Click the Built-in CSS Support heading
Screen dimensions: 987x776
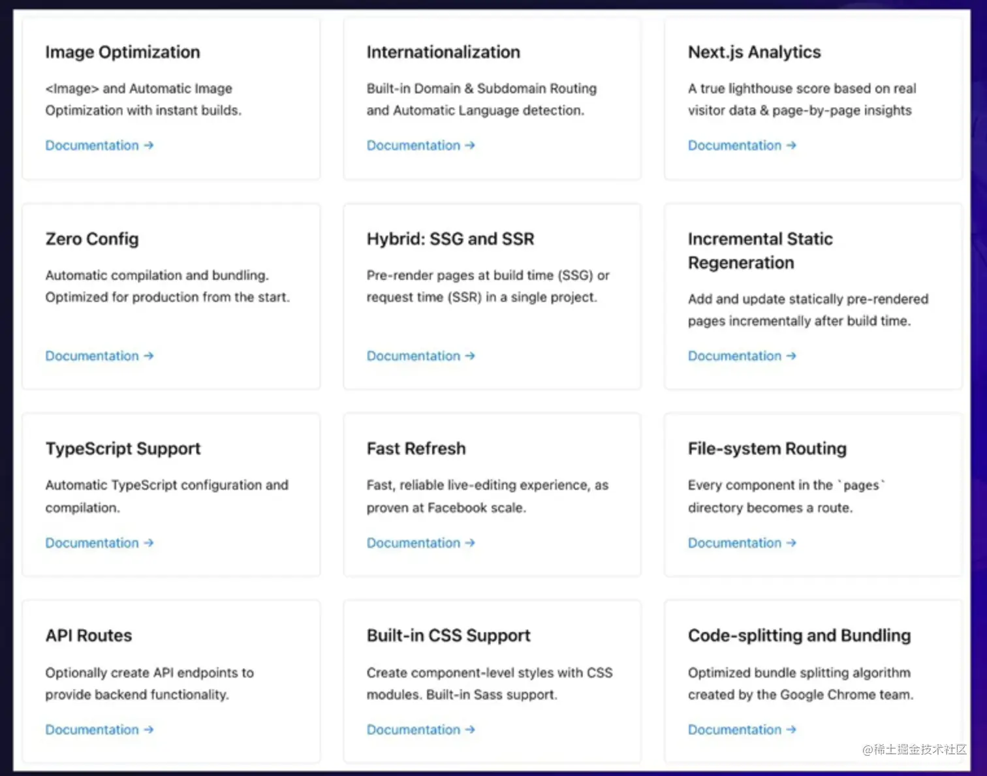click(x=448, y=636)
